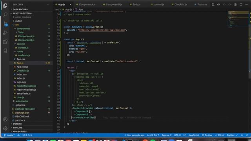This screenshot has width=251, height=141.
Task: Click the code minimap overview
Action: pyautogui.click(x=238, y=19)
